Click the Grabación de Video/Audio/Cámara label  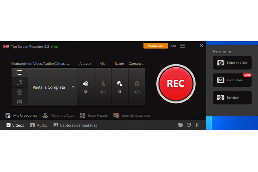pos(40,64)
